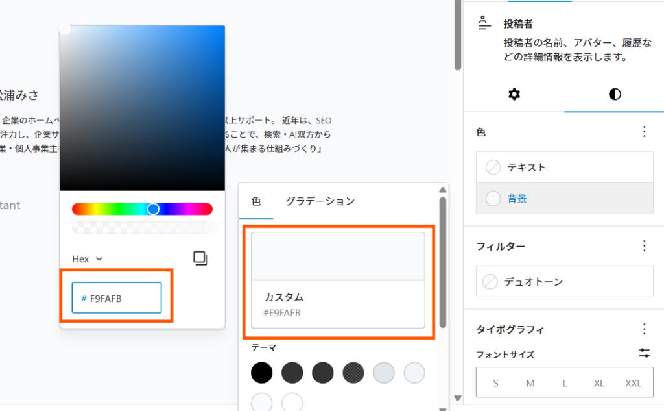The width and height of the screenshot is (664, 411).
Task: Open the デュオトーン filter picker
Action: tap(564, 282)
